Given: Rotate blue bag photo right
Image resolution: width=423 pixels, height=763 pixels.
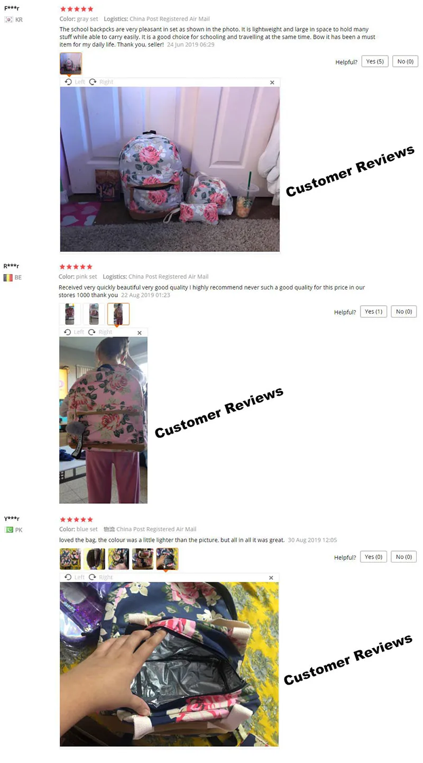Looking at the screenshot, I should (x=100, y=577).
